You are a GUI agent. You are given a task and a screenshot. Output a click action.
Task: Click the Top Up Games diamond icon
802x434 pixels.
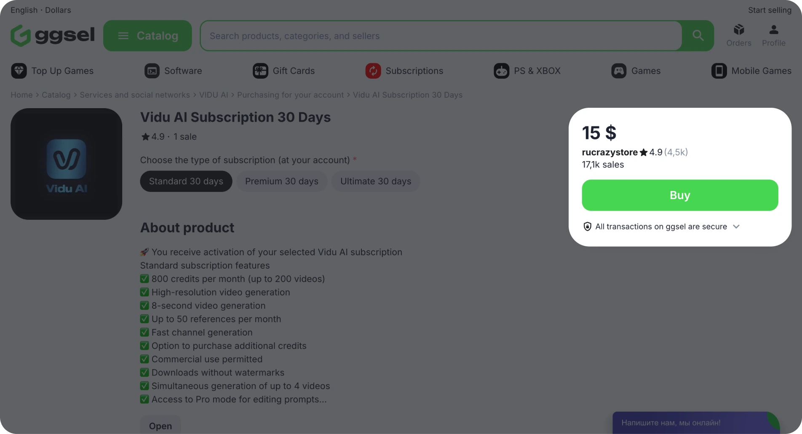(19, 71)
